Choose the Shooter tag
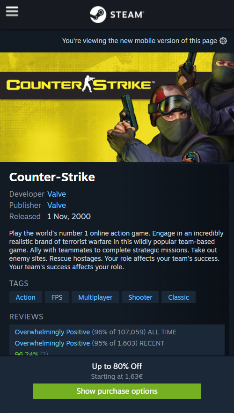This screenshot has width=234, height=413. coord(140,297)
